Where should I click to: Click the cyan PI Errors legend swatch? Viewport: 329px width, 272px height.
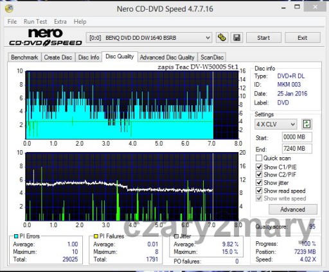tap(16, 236)
